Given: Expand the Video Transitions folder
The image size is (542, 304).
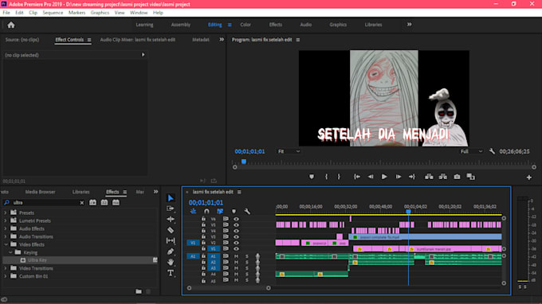Looking at the screenshot, I should [6, 268].
